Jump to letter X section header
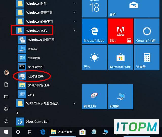 (17, 113)
